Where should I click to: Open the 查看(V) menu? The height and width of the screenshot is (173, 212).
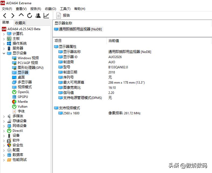pos(21,9)
